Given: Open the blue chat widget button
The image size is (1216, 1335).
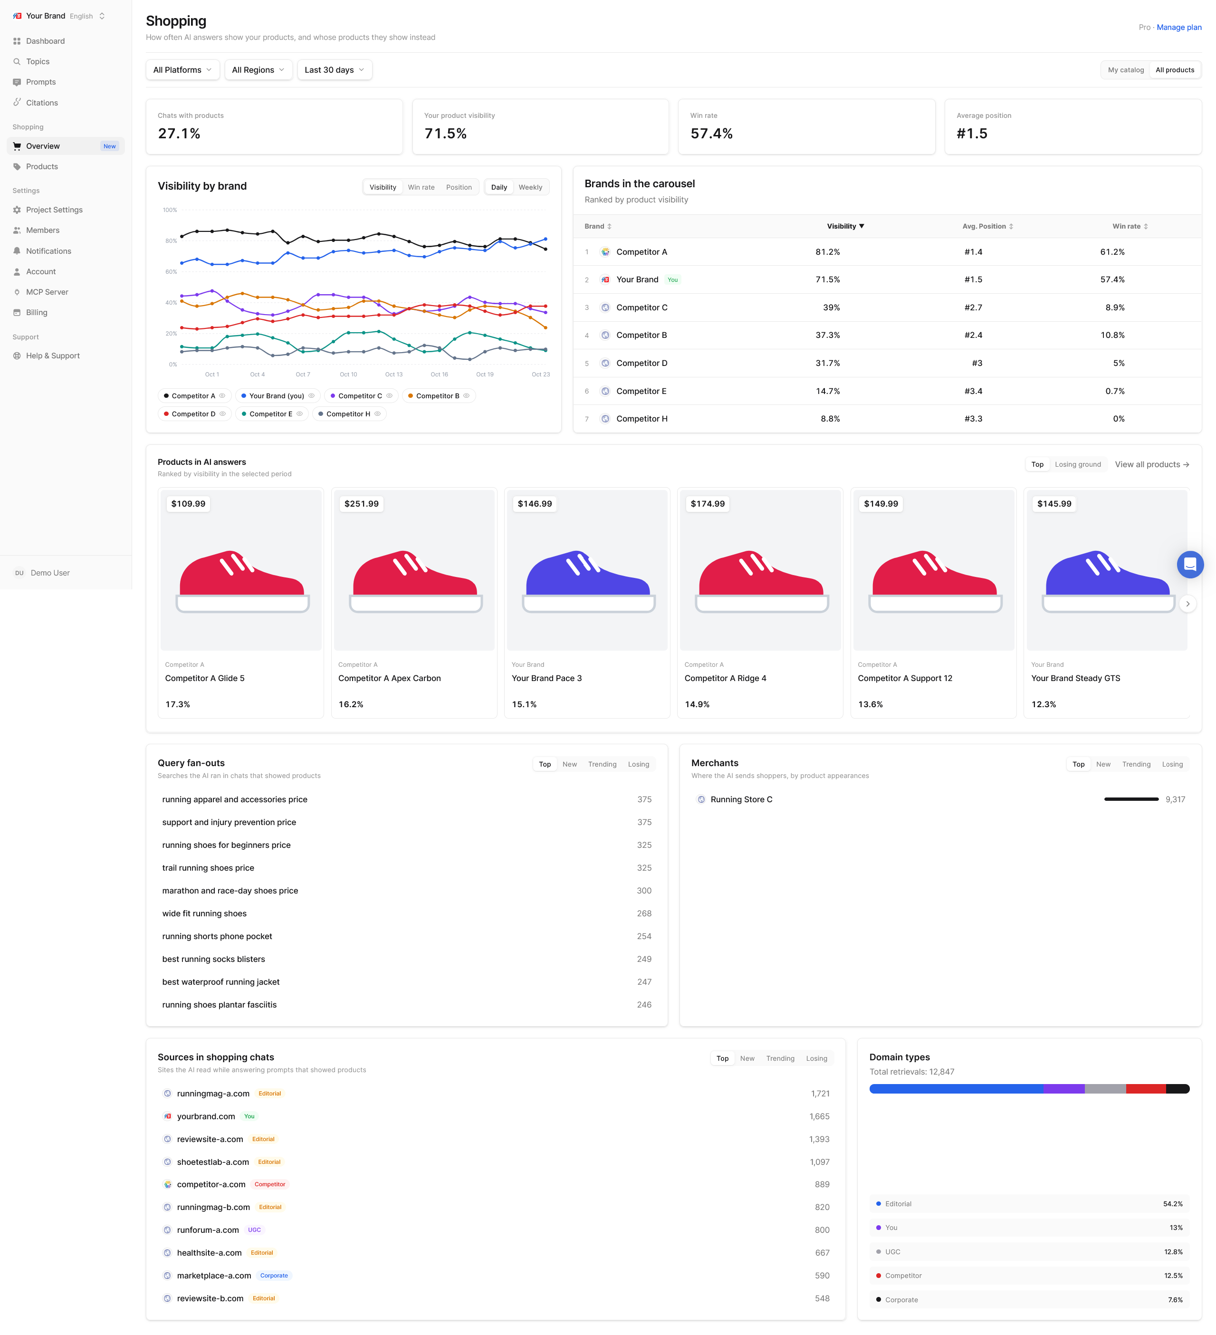Looking at the screenshot, I should click(x=1189, y=564).
